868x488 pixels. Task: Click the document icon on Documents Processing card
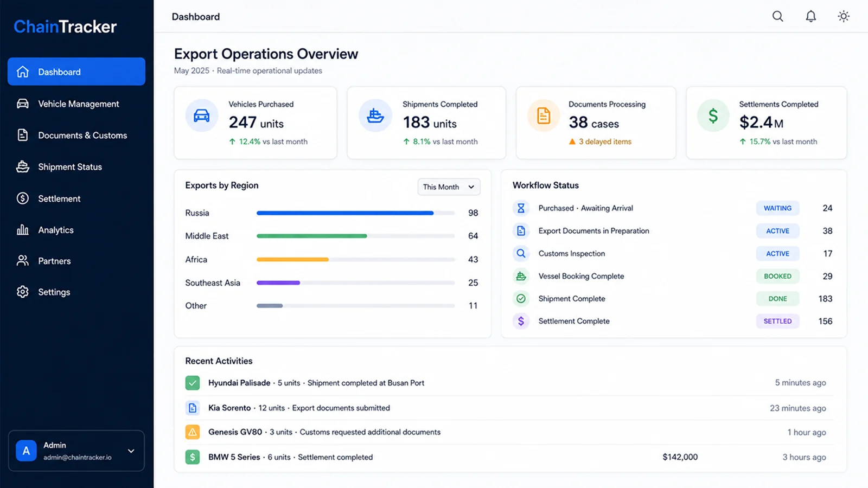[x=544, y=115]
